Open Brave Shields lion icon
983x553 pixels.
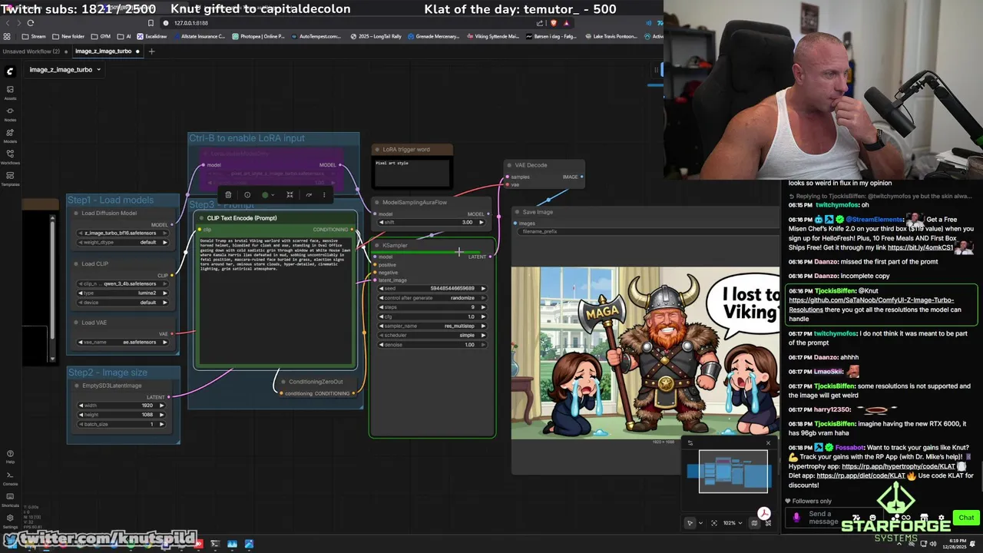[x=554, y=23]
